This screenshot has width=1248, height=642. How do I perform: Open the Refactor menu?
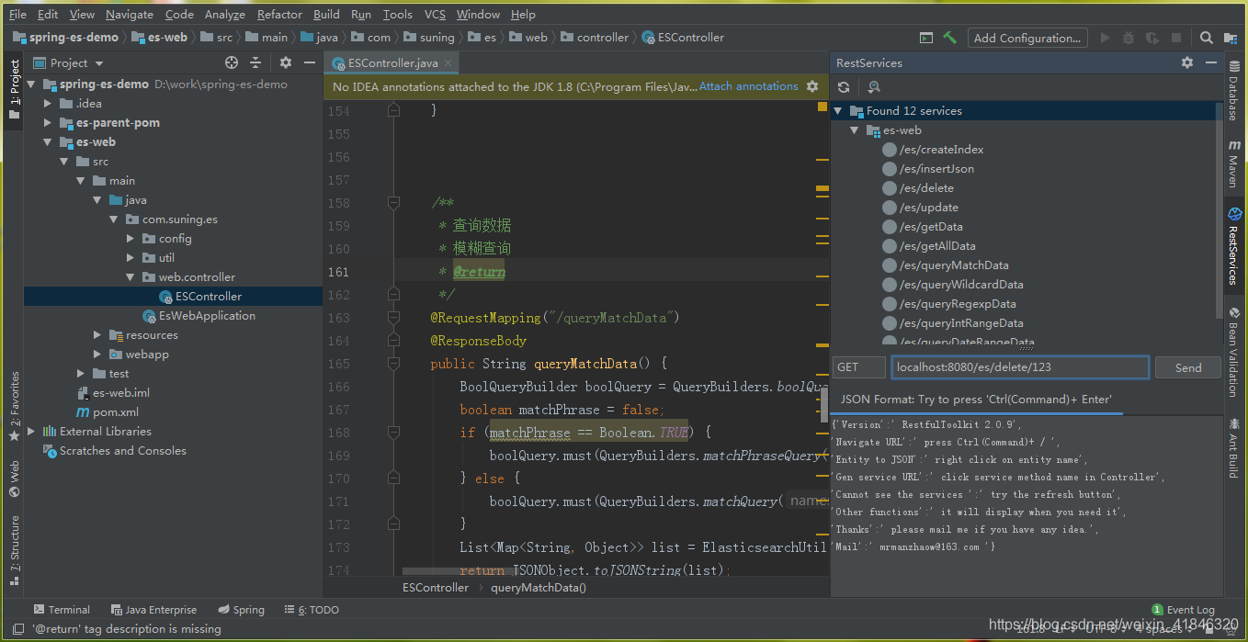pos(279,14)
